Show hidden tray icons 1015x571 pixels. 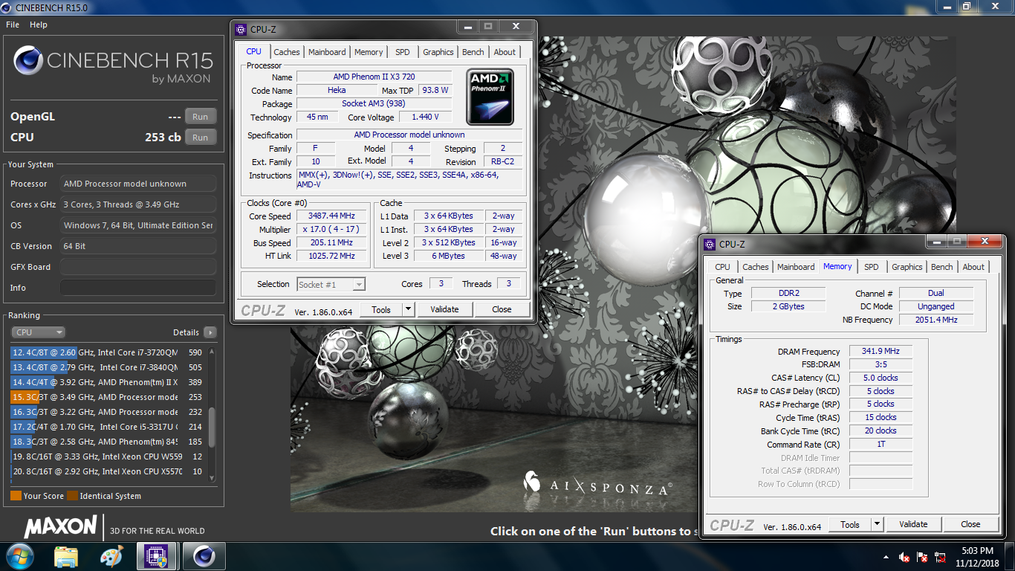click(x=886, y=557)
